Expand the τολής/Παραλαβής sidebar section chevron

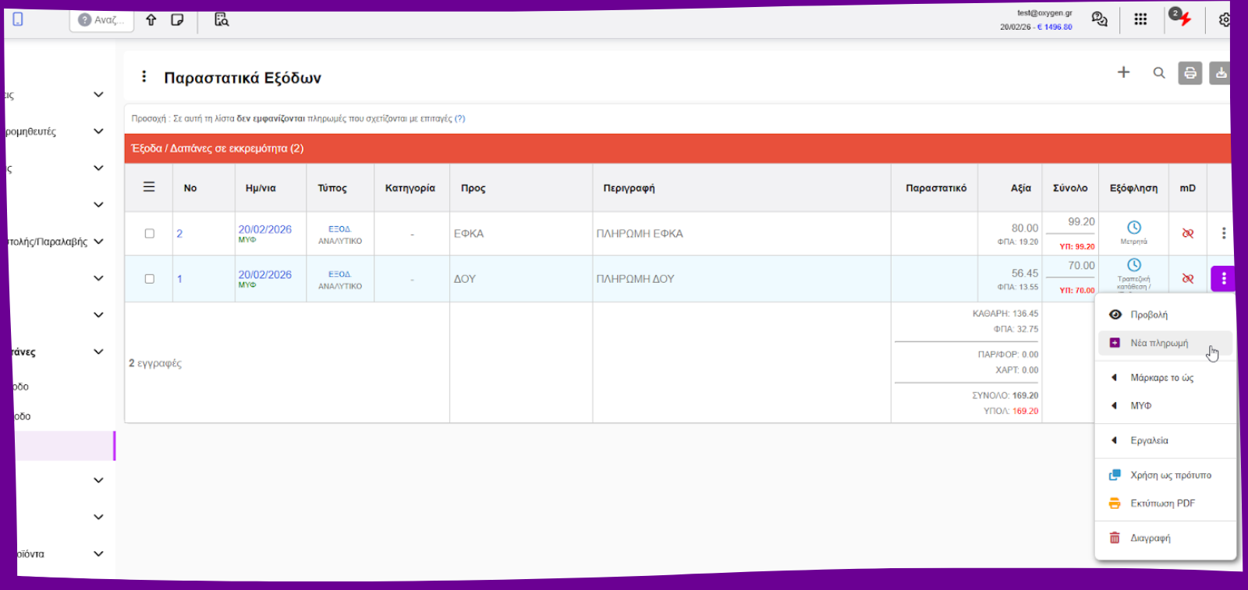click(98, 241)
